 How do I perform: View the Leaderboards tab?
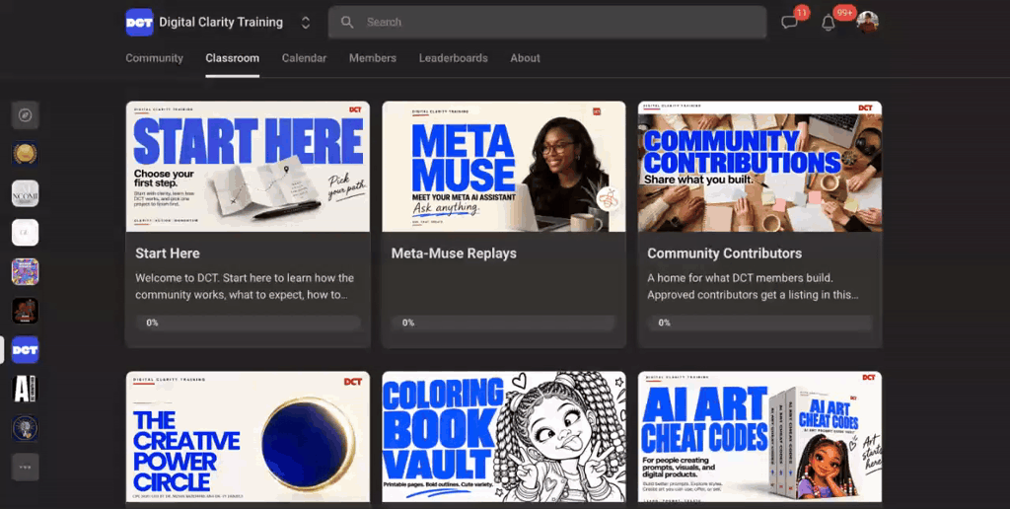click(454, 58)
